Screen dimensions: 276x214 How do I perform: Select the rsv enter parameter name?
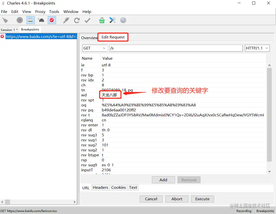point(89,125)
